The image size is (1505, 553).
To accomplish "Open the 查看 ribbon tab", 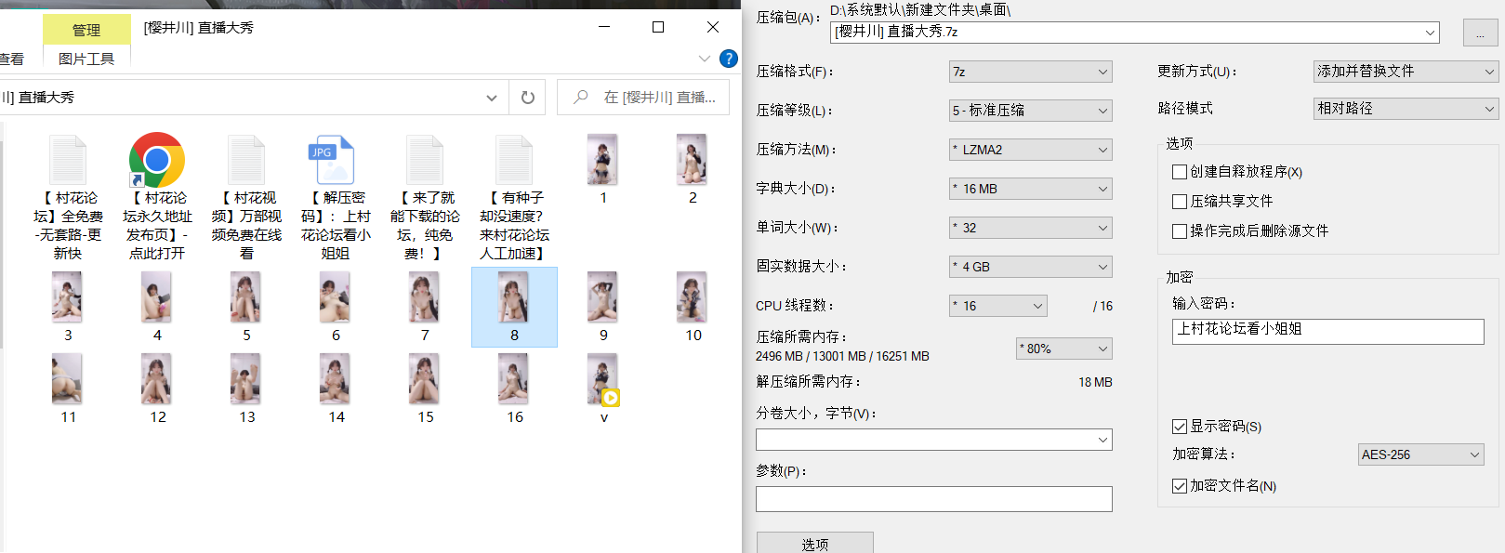I will [11, 59].
